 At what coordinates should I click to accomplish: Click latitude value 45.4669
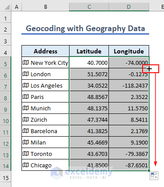(98, 142)
